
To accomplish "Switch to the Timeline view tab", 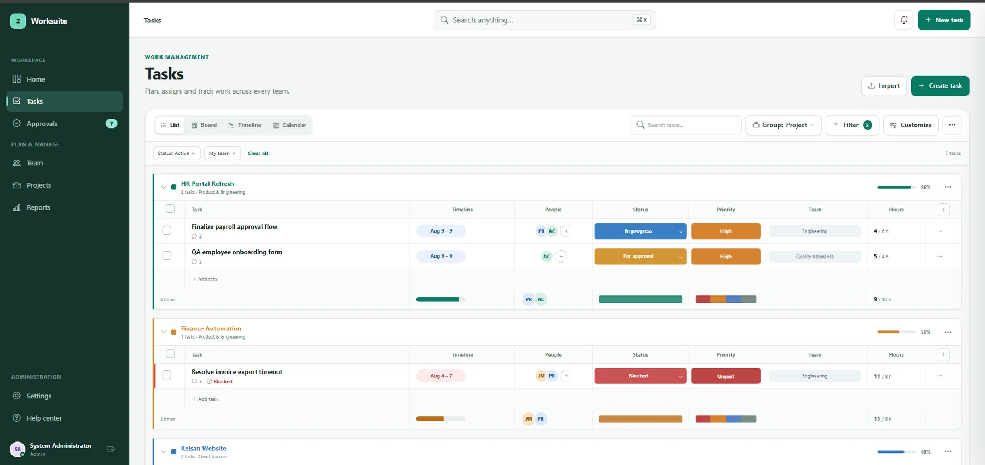I will point(245,125).
